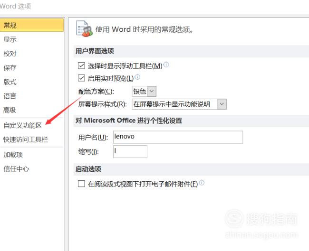Click info icon beside 启用实时预览
Image resolution: width=309 pixels, height=251 pixels.
[137, 77]
